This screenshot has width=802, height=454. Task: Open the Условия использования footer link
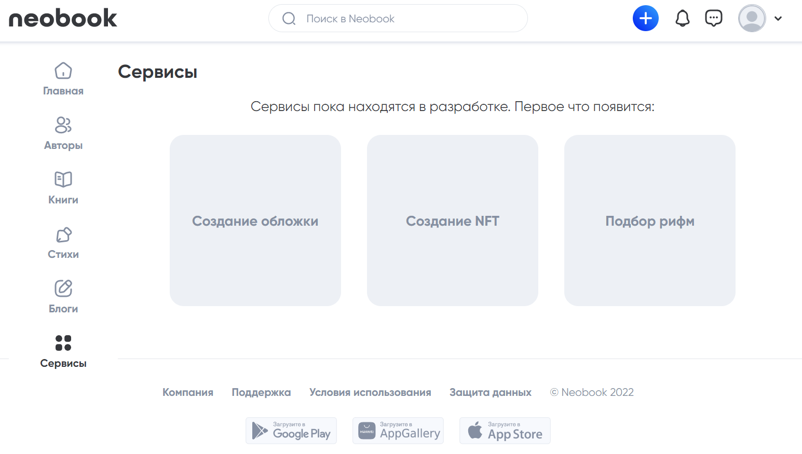[x=370, y=392]
